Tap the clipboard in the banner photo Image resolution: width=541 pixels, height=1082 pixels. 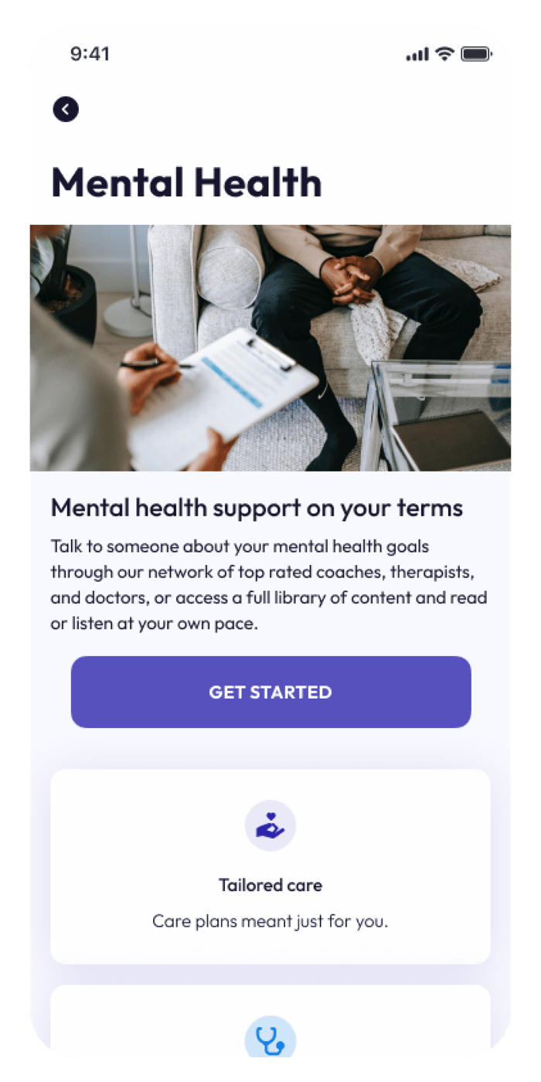[x=224, y=396]
